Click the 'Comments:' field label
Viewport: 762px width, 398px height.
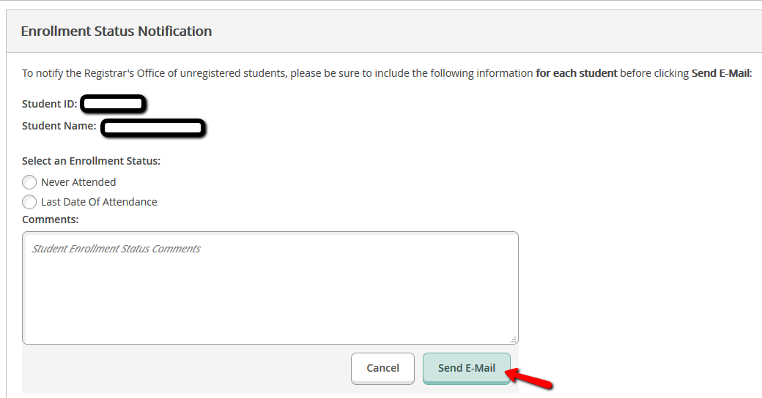pyautogui.click(x=50, y=219)
